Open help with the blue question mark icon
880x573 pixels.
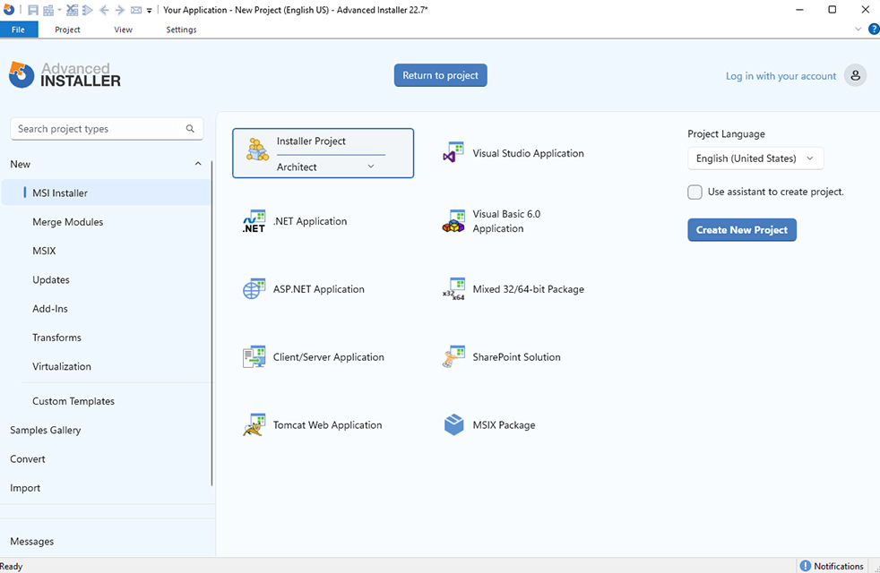pyautogui.click(x=873, y=30)
